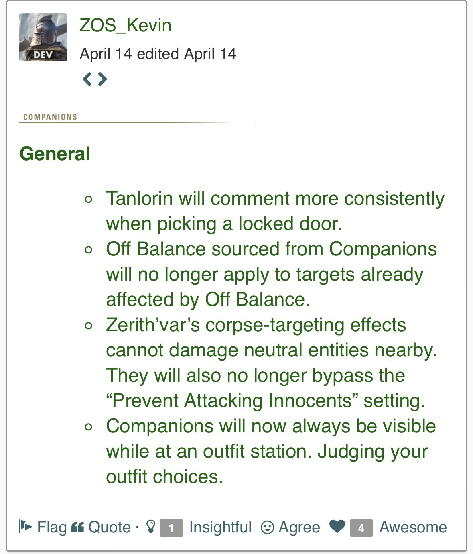The height and width of the screenshot is (554, 473).
Task: Click the General heading
Action: (x=55, y=154)
